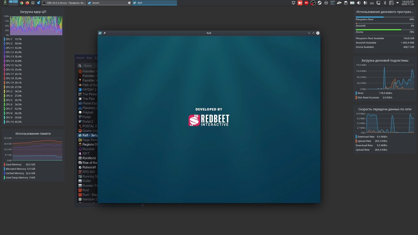Click the /boot/efi usage bar

click(385, 23)
